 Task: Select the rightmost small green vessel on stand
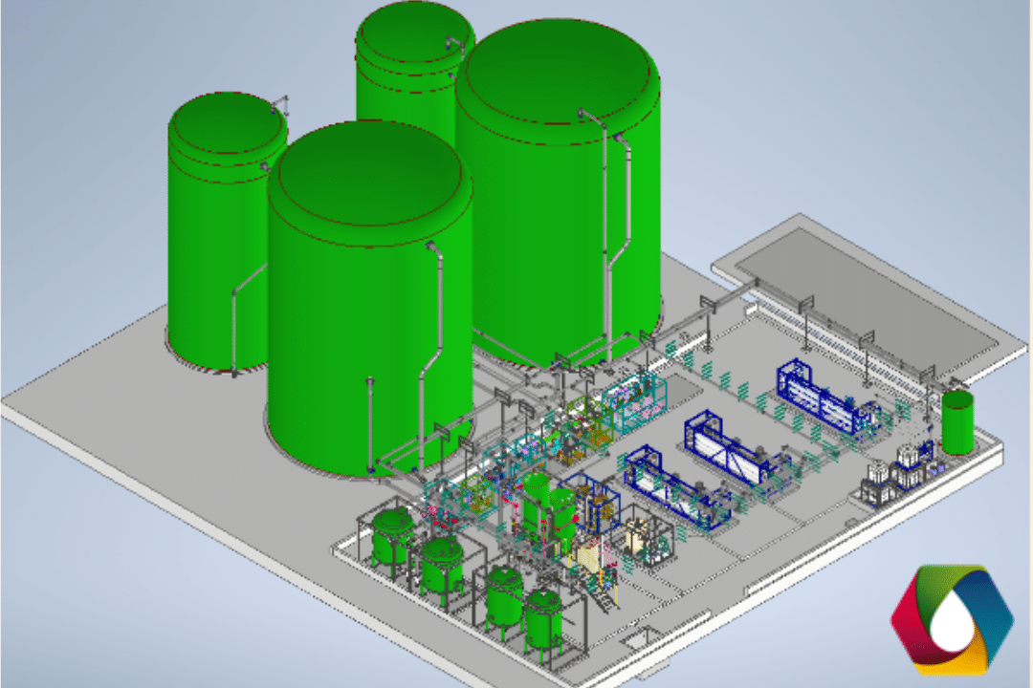pyautogui.click(x=543, y=616)
